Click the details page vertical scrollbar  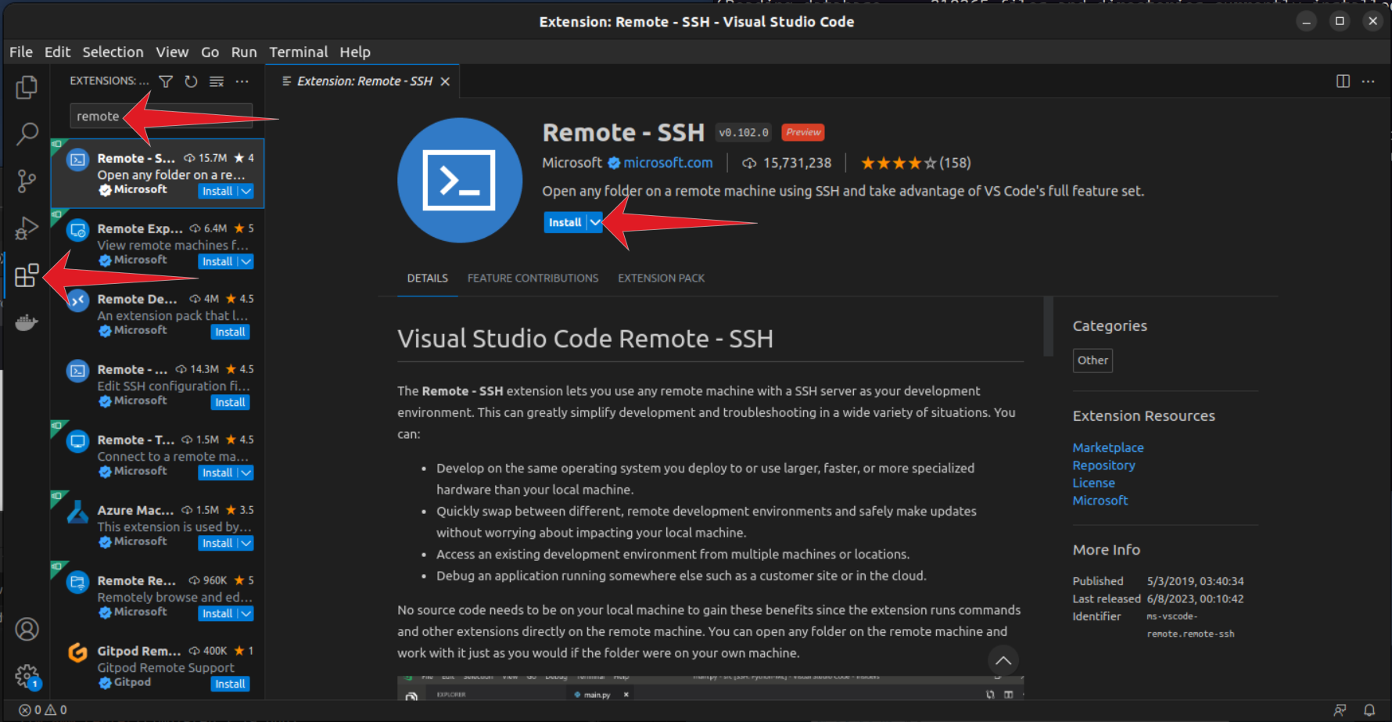(1048, 327)
